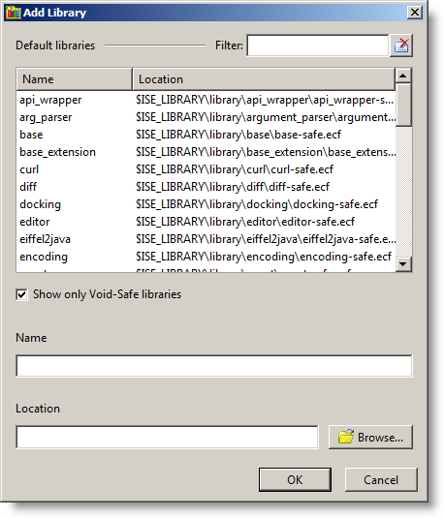The width and height of the screenshot is (444, 518).
Task: Click the library list scrollbar thumb
Action: tap(403, 105)
